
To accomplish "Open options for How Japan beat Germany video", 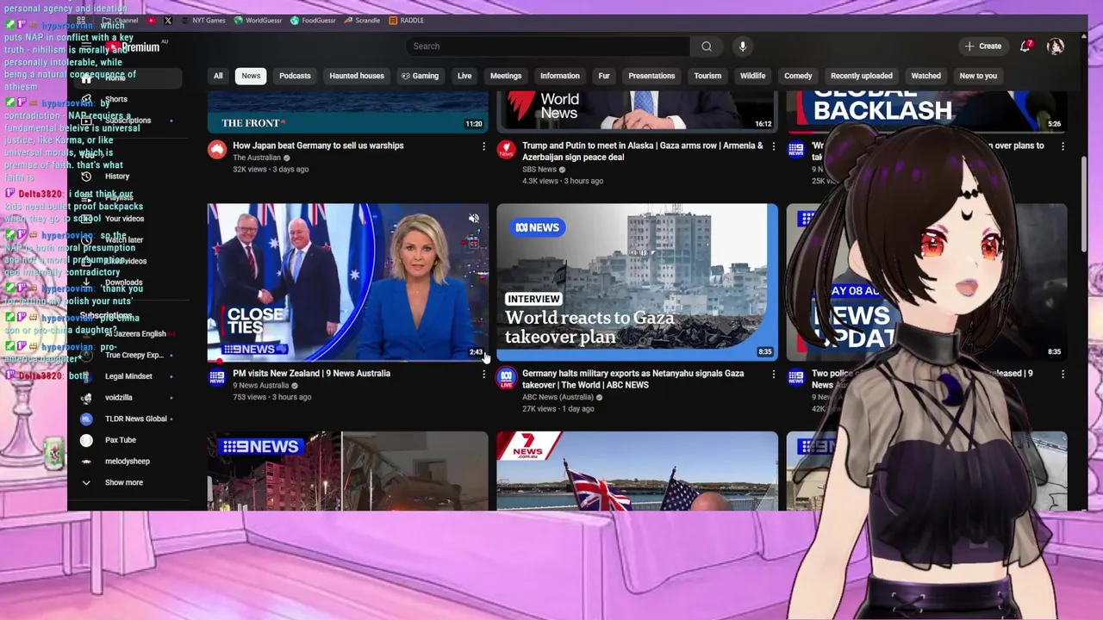I will tap(483, 147).
